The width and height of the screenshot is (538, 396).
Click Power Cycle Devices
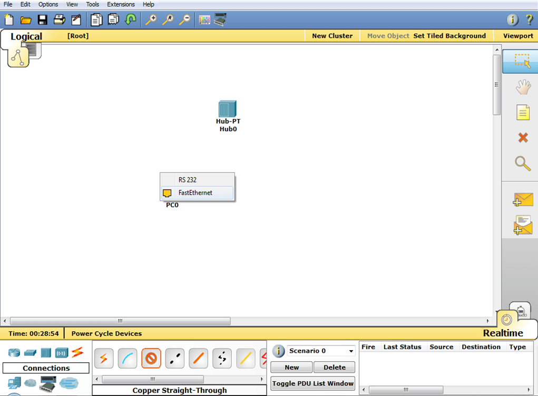(106, 333)
